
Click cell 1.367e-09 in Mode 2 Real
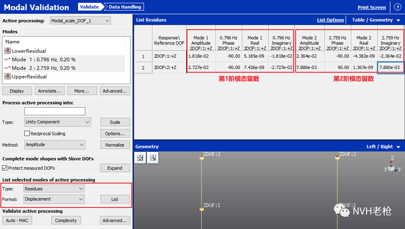coord(364,68)
